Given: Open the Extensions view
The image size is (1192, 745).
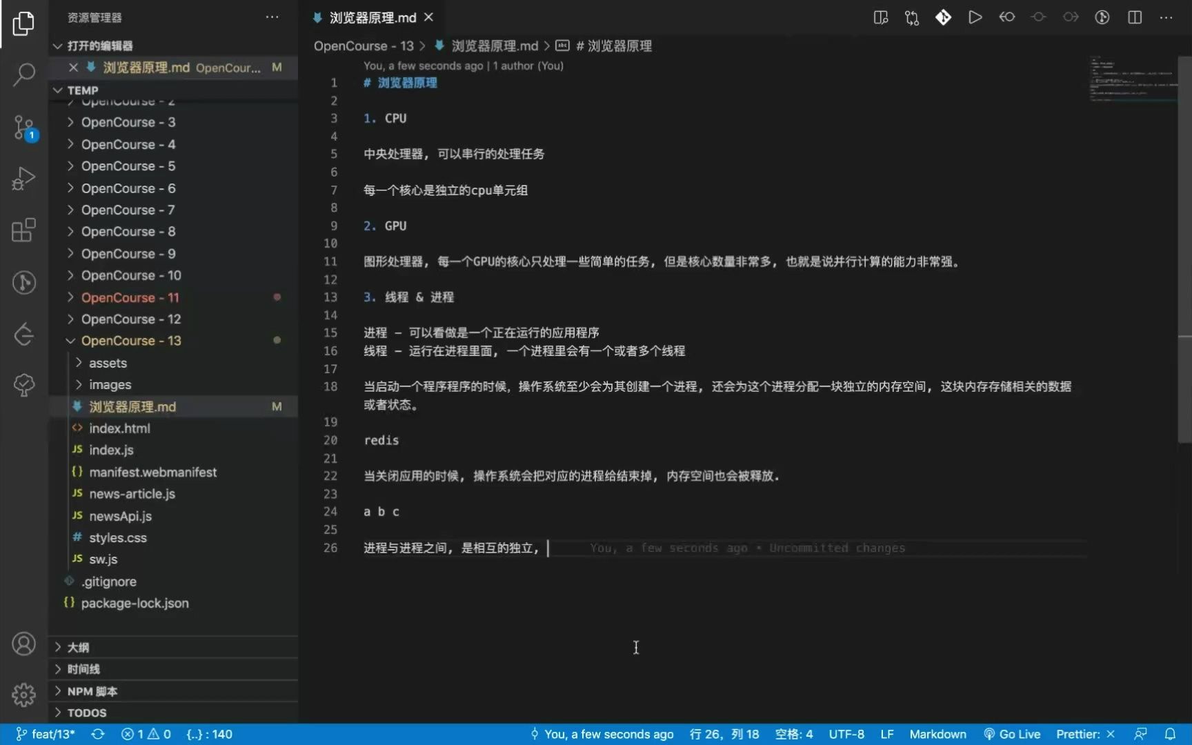Looking at the screenshot, I should coord(23,230).
